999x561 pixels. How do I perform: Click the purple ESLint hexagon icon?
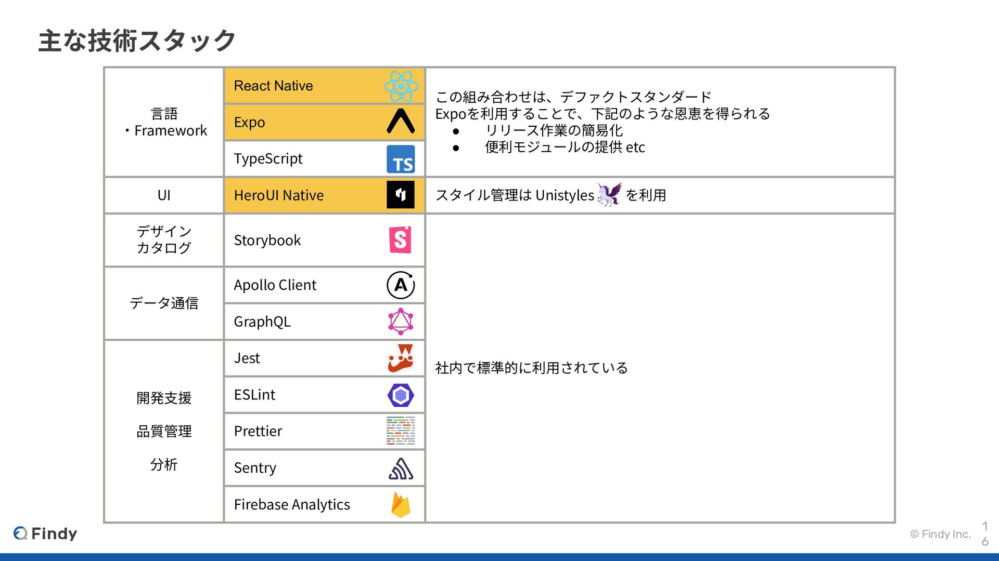tap(401, 395)
